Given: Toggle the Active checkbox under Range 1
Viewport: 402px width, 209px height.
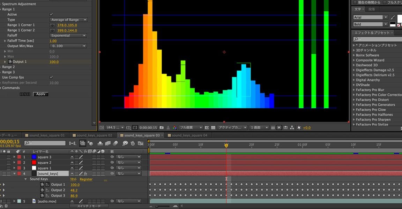Looking at the screenshot, I should coord(51,14).
